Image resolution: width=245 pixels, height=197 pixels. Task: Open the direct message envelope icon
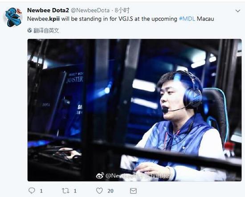coord(133,191)
